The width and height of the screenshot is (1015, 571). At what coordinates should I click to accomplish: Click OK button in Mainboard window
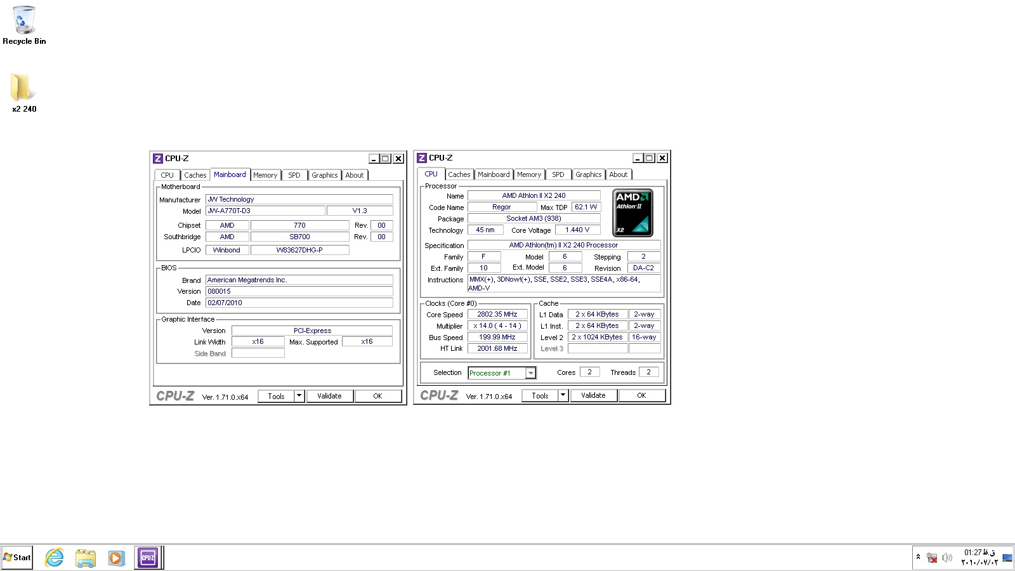point(378,396)
